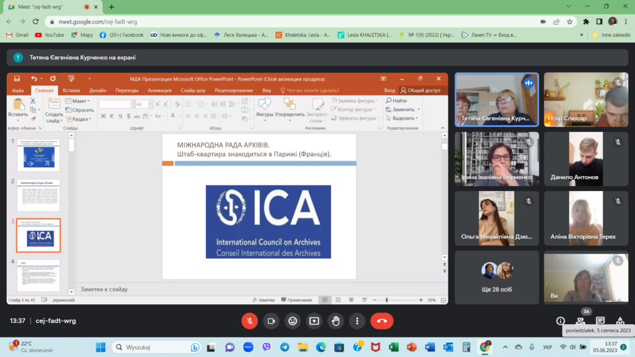Open Telegram from the Windows taskbar
Viewport: 635px width, 357px height.
coord(284,347)
